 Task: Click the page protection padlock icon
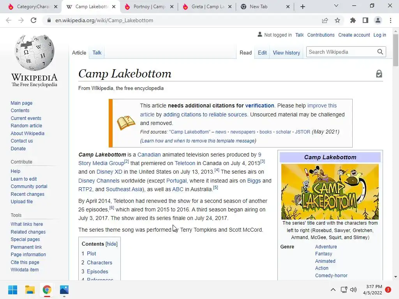pos(379,74)
